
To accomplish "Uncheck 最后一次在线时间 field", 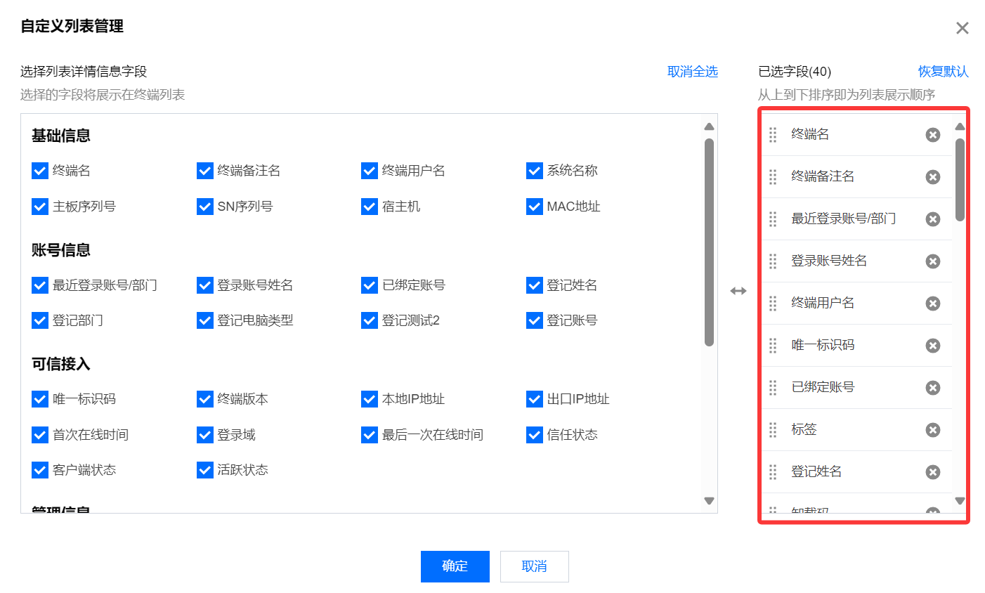I will 370,435.
